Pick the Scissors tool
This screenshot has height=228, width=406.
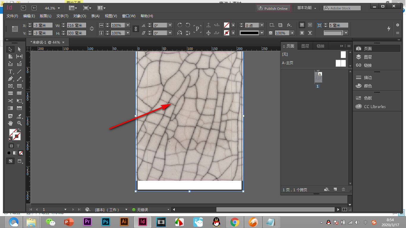click(x=10, y=101)
